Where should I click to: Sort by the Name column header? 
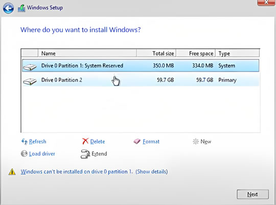pos(87,53)
